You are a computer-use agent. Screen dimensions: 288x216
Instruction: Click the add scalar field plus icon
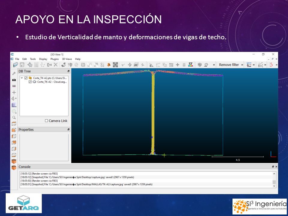(178, 65)
